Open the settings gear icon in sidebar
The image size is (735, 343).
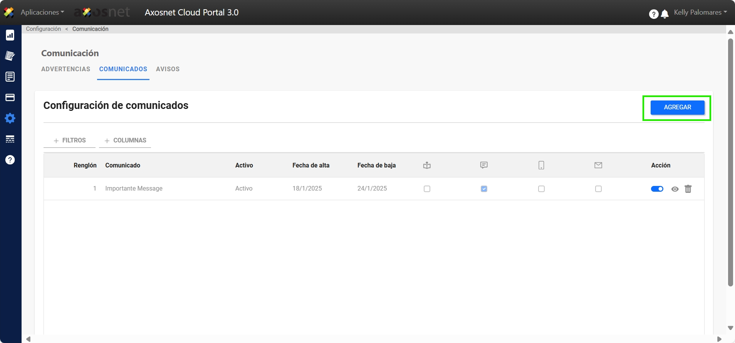point(10,118)
